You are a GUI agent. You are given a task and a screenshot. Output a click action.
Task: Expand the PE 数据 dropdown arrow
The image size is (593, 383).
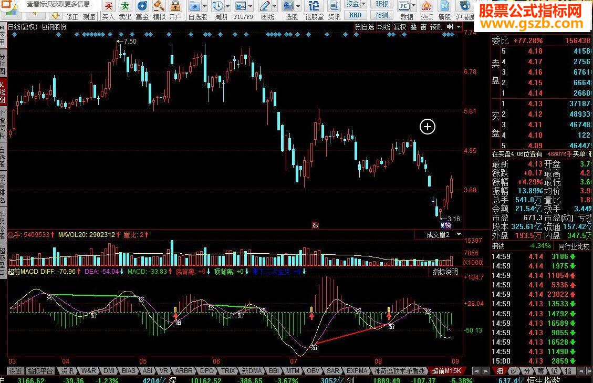tap(413, 6)
